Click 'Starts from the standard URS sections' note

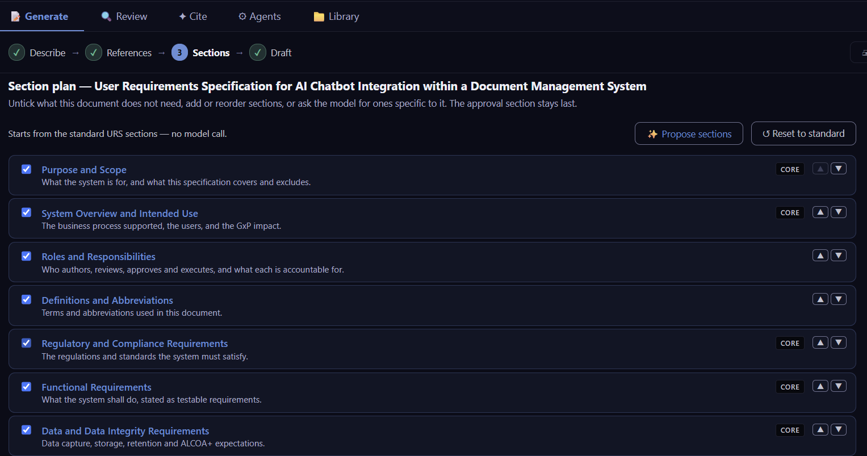(x=118, y=134)
